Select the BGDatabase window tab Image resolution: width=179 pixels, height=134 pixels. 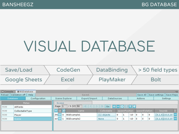click(25, 92)
